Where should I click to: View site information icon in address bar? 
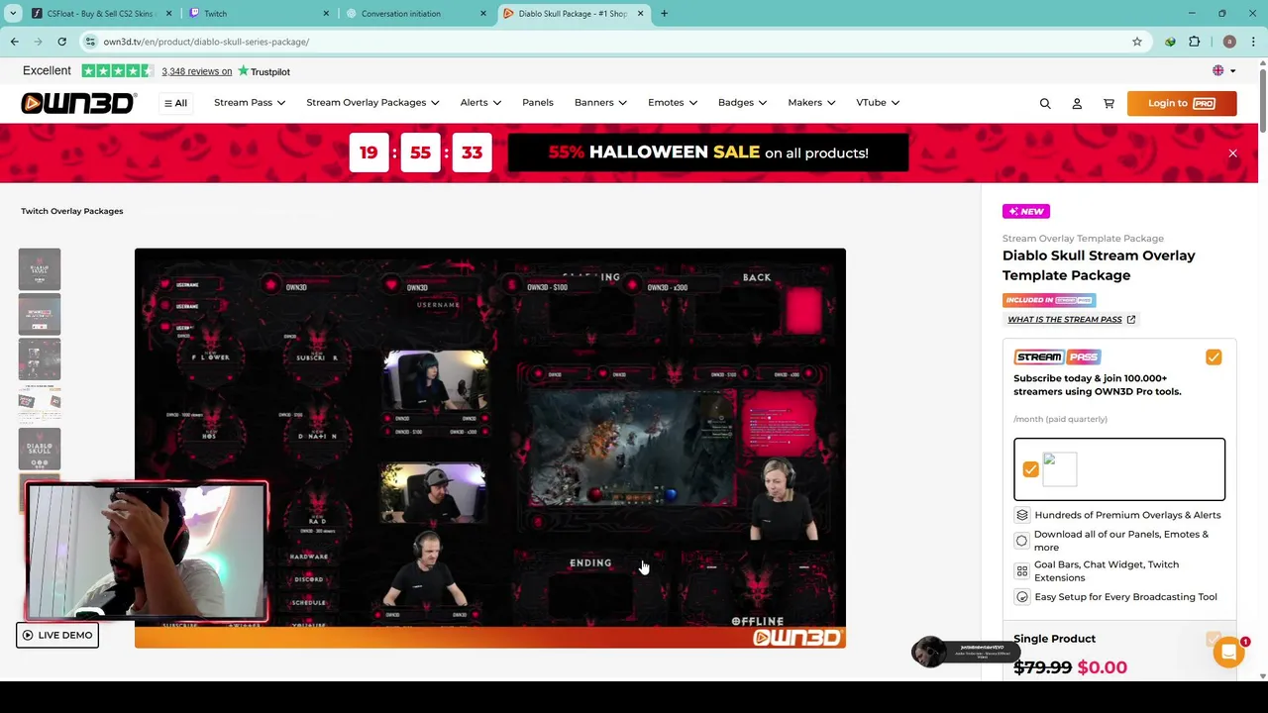click(x=90, y=42)
